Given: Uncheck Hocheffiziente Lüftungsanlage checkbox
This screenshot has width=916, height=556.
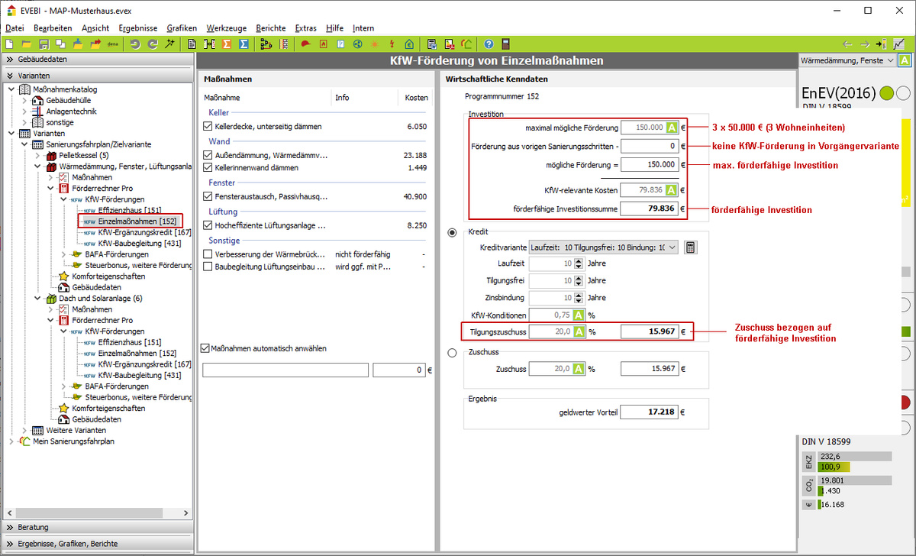Looking at the screenshot, I should point(208,225).
